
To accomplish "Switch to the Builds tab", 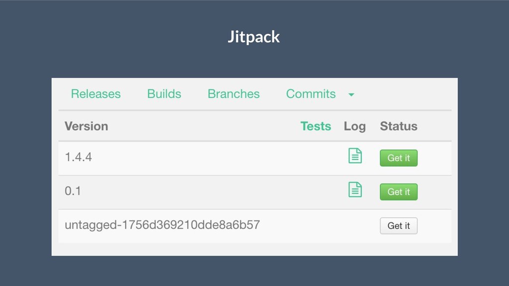I will tap(164, 94).
